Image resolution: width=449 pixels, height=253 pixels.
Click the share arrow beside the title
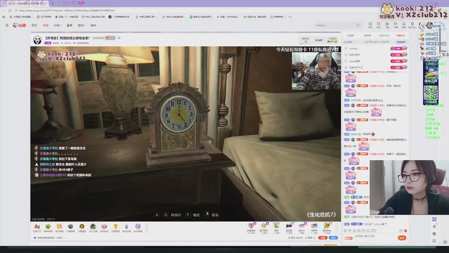119,38
